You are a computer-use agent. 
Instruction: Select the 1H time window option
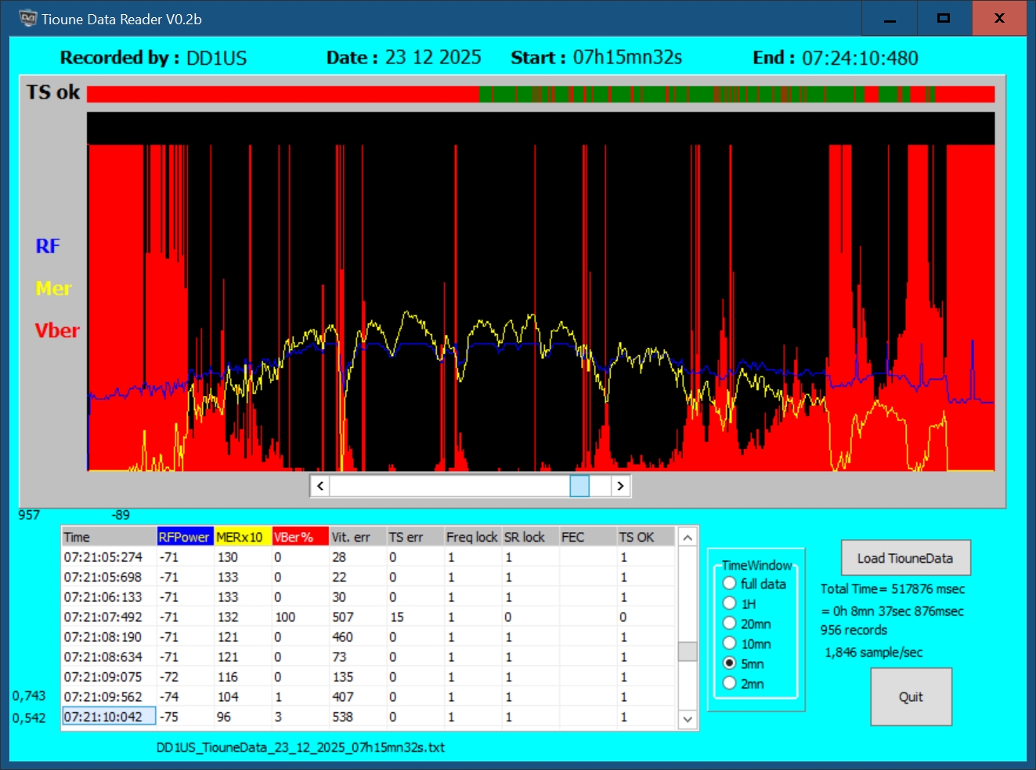(730, 603)
